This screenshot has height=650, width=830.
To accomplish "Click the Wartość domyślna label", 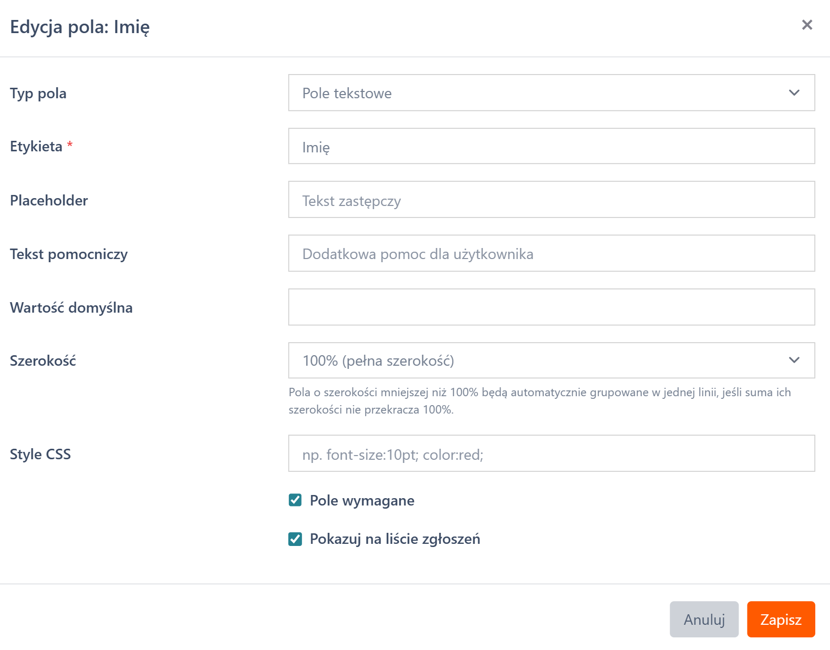I will [71, 308].
